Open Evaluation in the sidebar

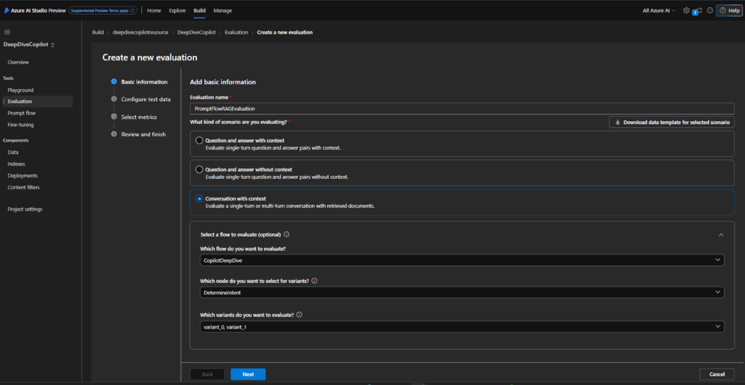(x=37, y=101)
